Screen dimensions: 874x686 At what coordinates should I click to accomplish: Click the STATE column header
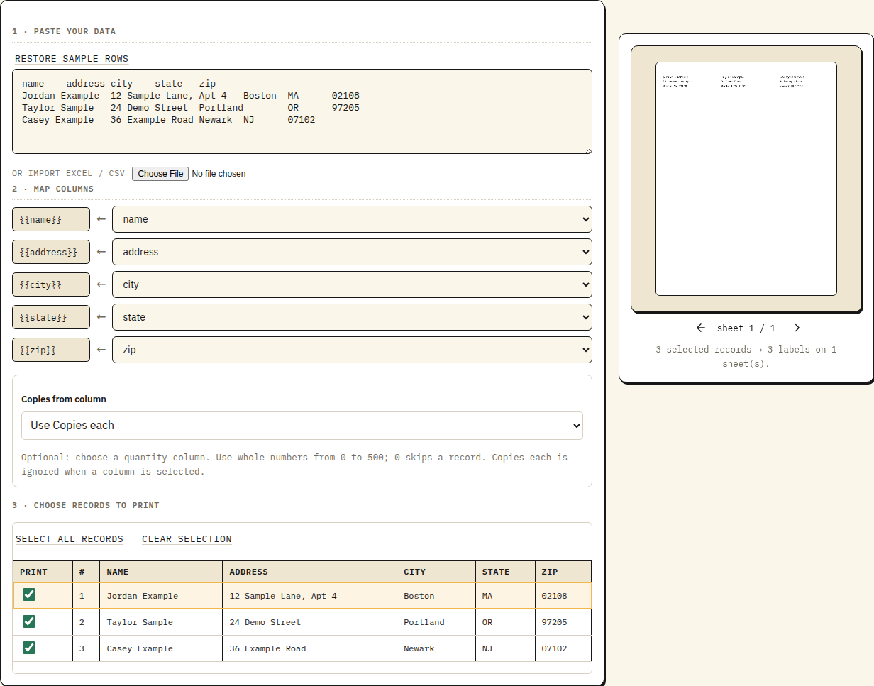[x=505, y=572]
